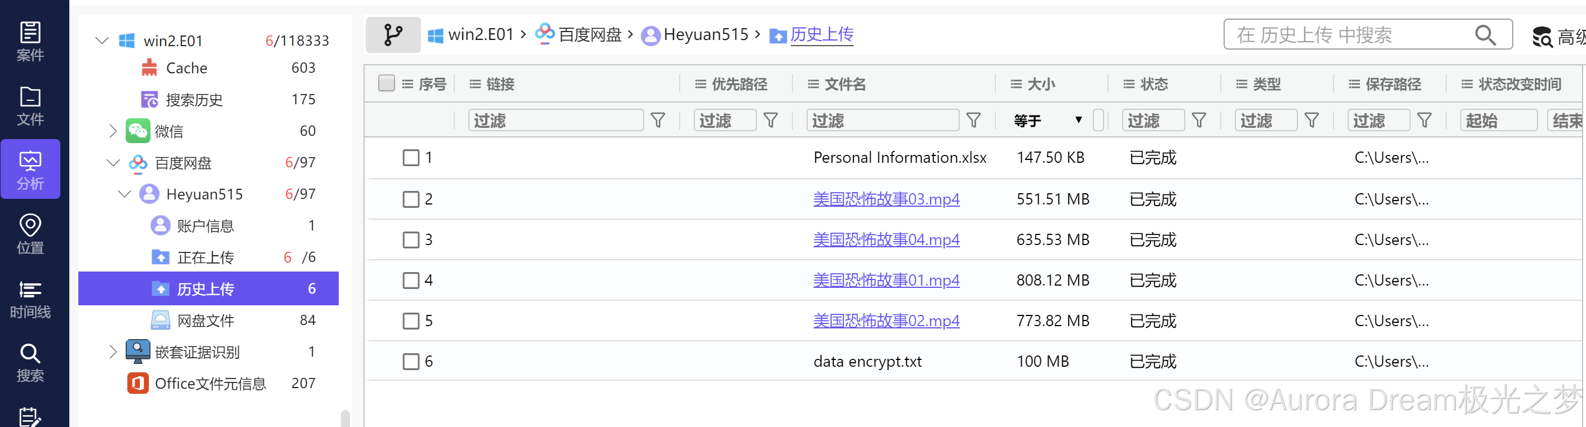
Task: Open the 美国恐怖故事01.mp4 link
Action: tap(886, 281)
